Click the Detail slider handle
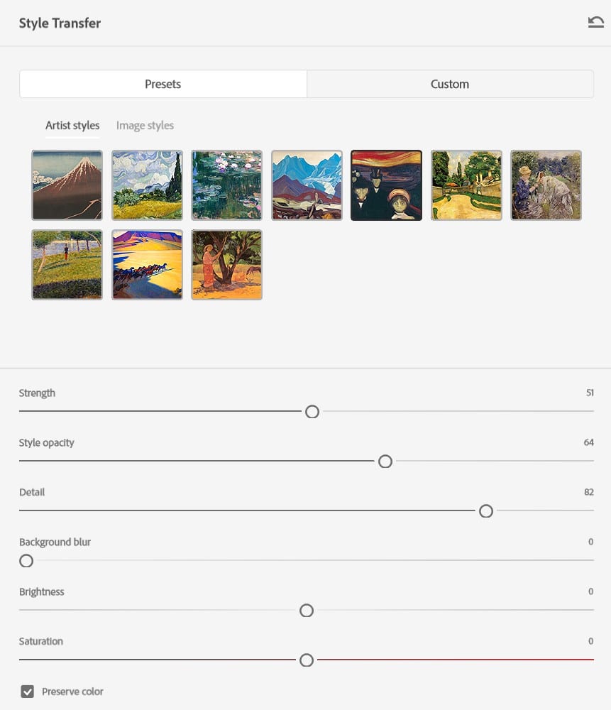Image resolution: width=611 pixels, height=710 pixels. [486, 511]
